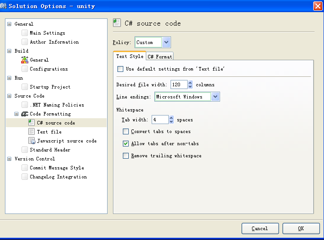Image resolution: width=324 pixels, height=240 pixels.
Task: Select Main Settings in the tree
Action: (x=47, y=33)
